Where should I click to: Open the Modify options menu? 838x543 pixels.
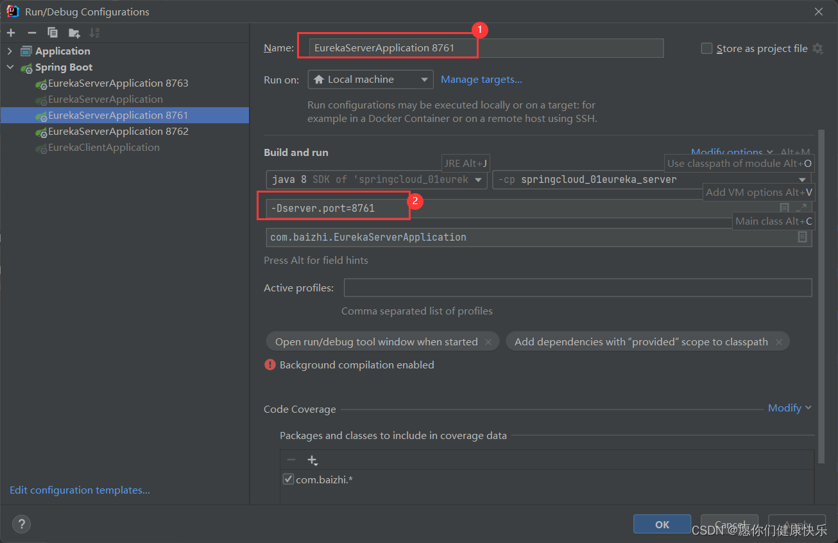(x=732, y=152)
